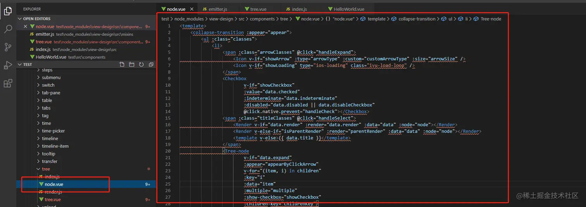Screen dimensions: 586x207
Task: Open the Search view in activity bar
Action: [x=8, y=29]
